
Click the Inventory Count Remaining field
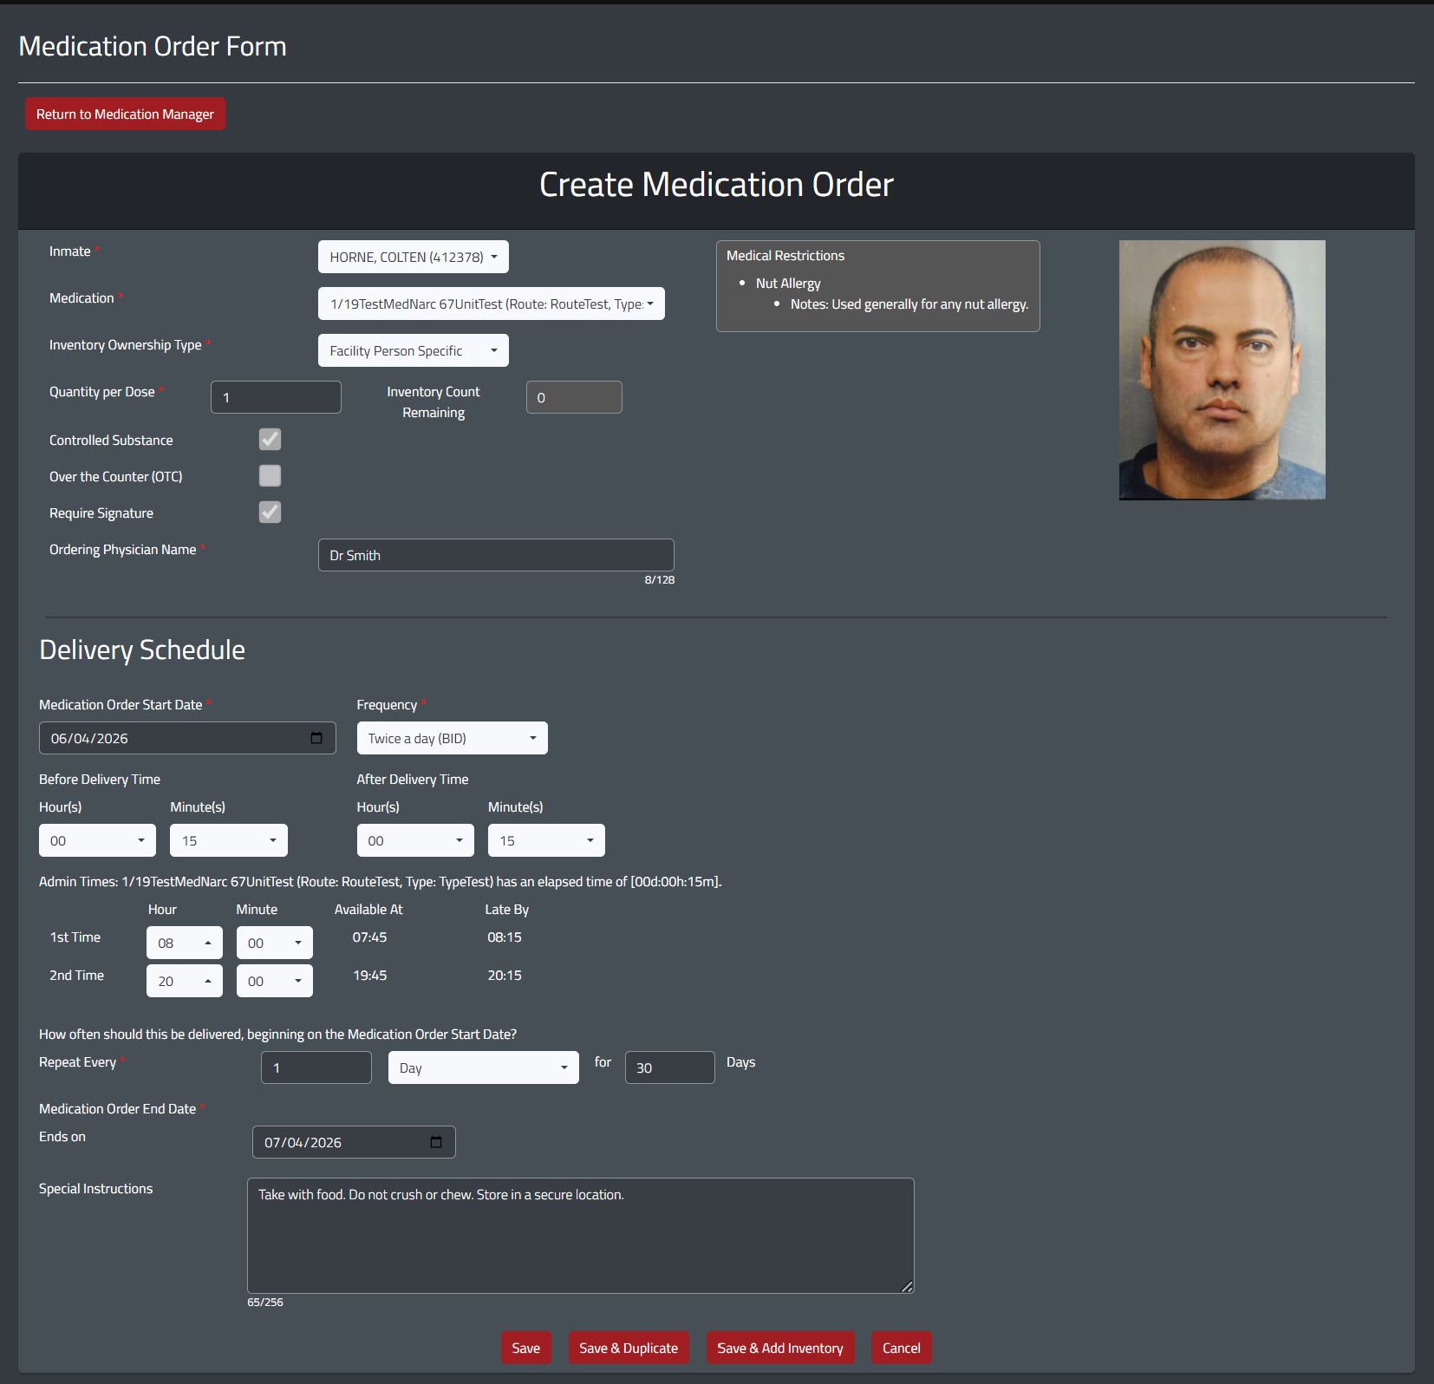point(574,397)
